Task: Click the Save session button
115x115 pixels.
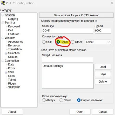Action: (x=103, y=74)
